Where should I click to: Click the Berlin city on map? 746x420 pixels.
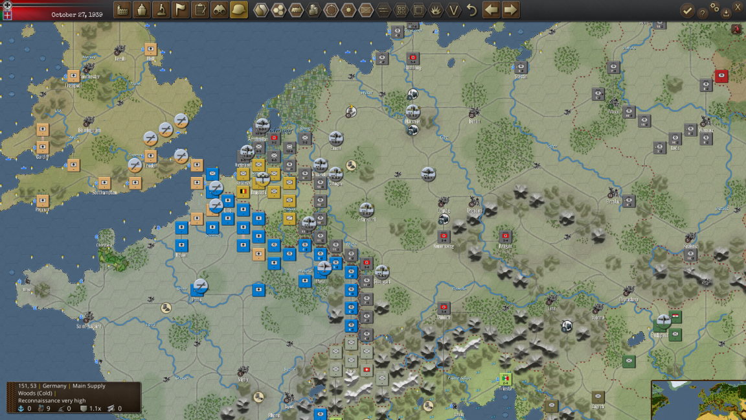474,114
